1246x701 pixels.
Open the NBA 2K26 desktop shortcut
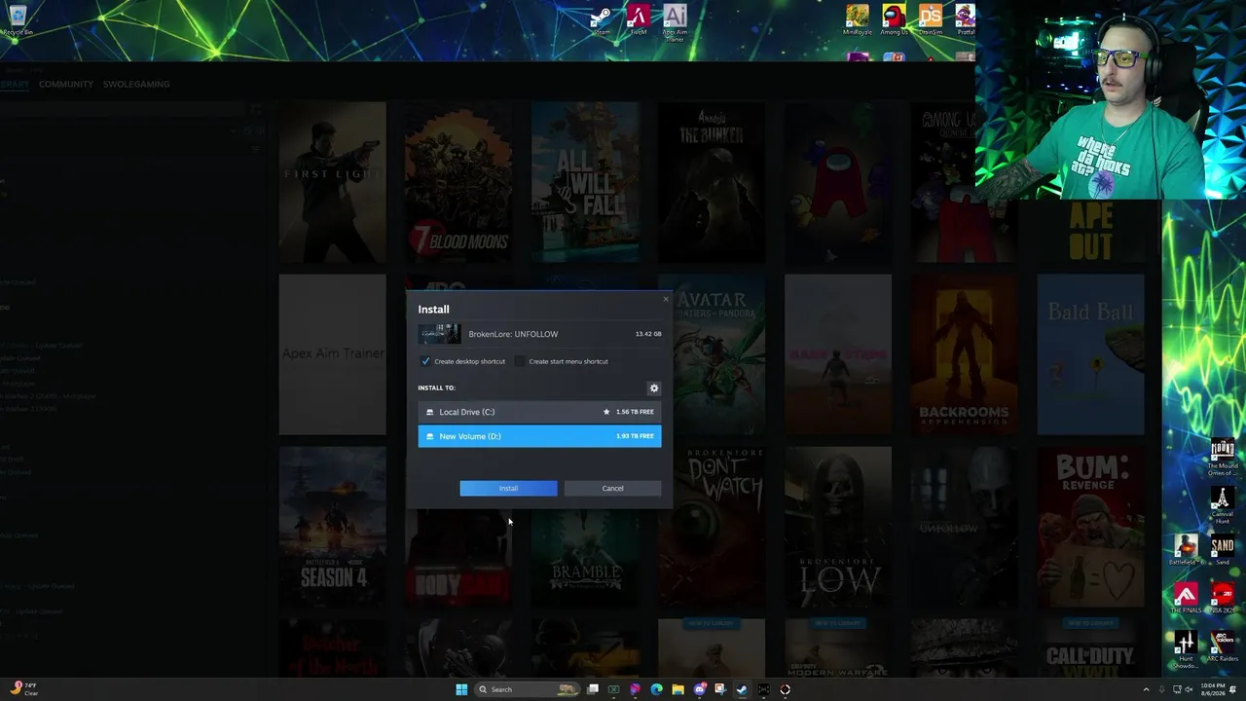point(1222,598)
